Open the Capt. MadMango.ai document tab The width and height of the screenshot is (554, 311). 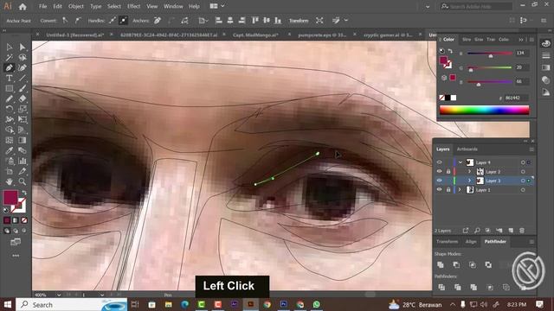256,35
